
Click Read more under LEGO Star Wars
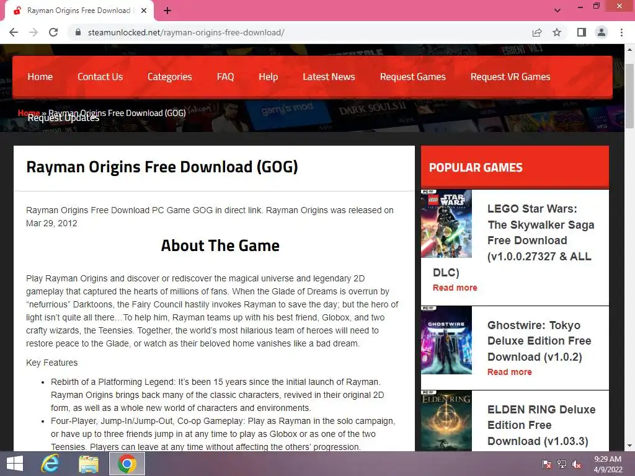coord(455,288)
